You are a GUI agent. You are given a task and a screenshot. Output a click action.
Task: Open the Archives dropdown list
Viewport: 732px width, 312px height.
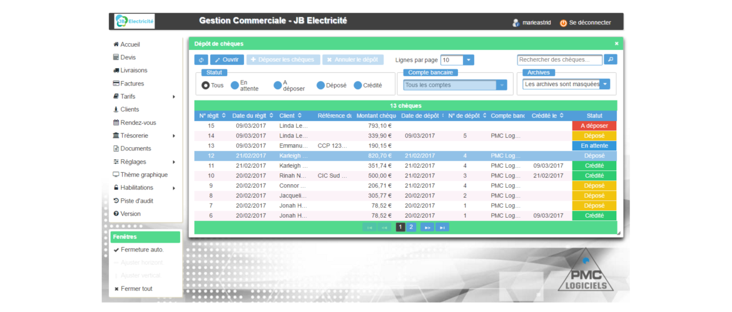604,84
